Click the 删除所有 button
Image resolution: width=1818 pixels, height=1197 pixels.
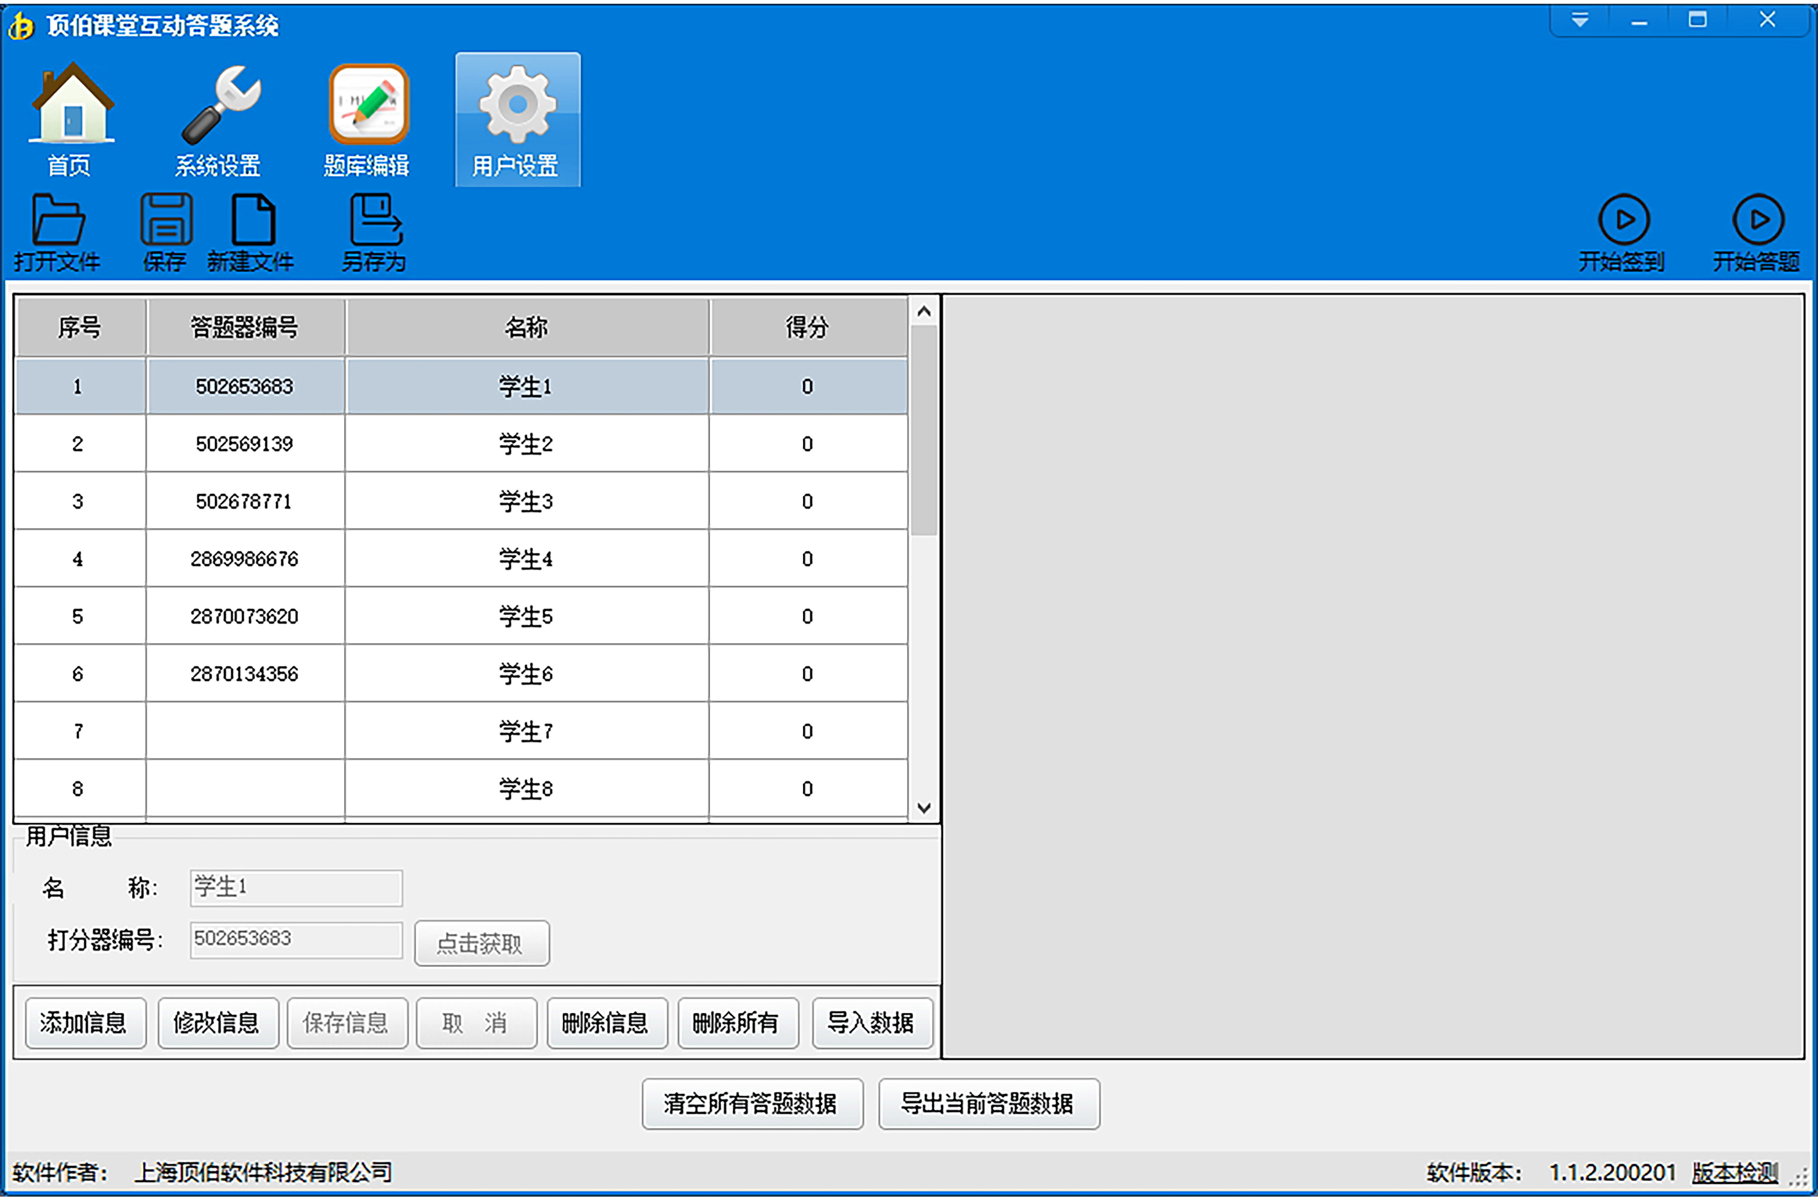pyautogui.click(x=738, y=1023)
